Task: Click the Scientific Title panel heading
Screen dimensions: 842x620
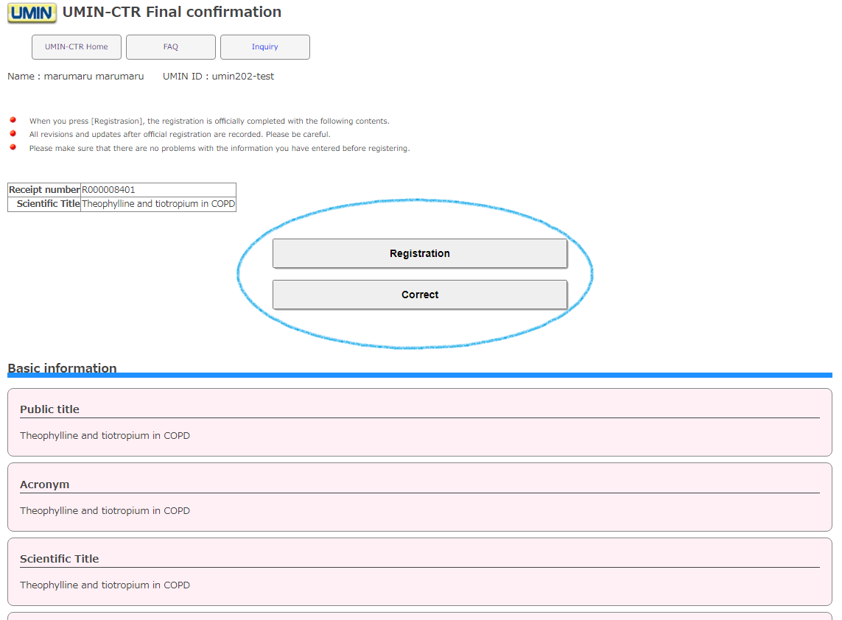Action: click(59, 559)
